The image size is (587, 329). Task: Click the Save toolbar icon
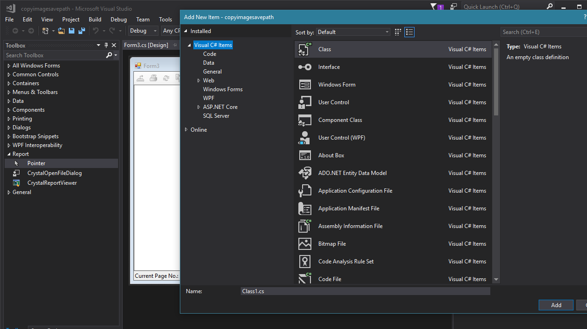pyautogui.click(x=72, y=31)
